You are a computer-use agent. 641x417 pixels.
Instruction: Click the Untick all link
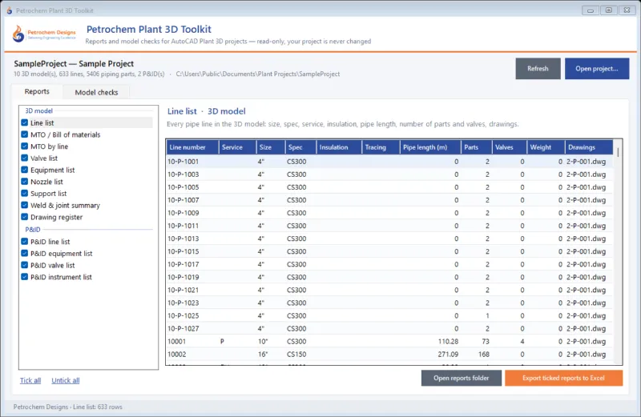tap(66, 380)
